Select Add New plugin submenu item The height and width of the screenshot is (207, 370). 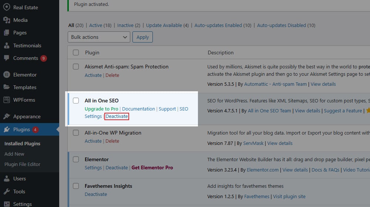point(14,154)
